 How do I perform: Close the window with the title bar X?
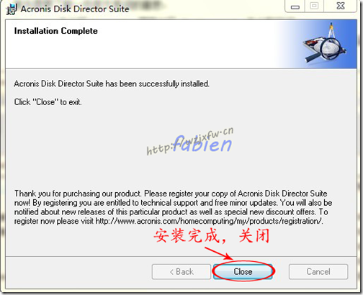341,6
